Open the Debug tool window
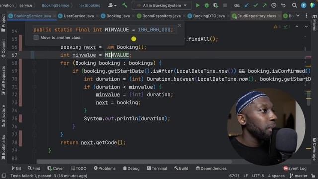The width and height of the screenshot is (318, 179). [131, 168]
